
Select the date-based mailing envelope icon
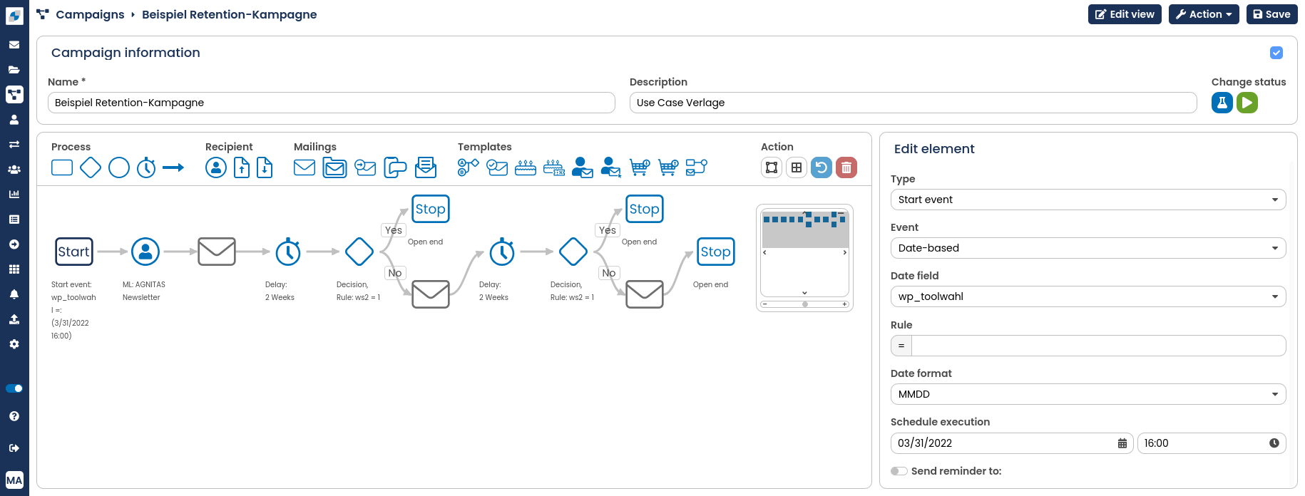365,167
